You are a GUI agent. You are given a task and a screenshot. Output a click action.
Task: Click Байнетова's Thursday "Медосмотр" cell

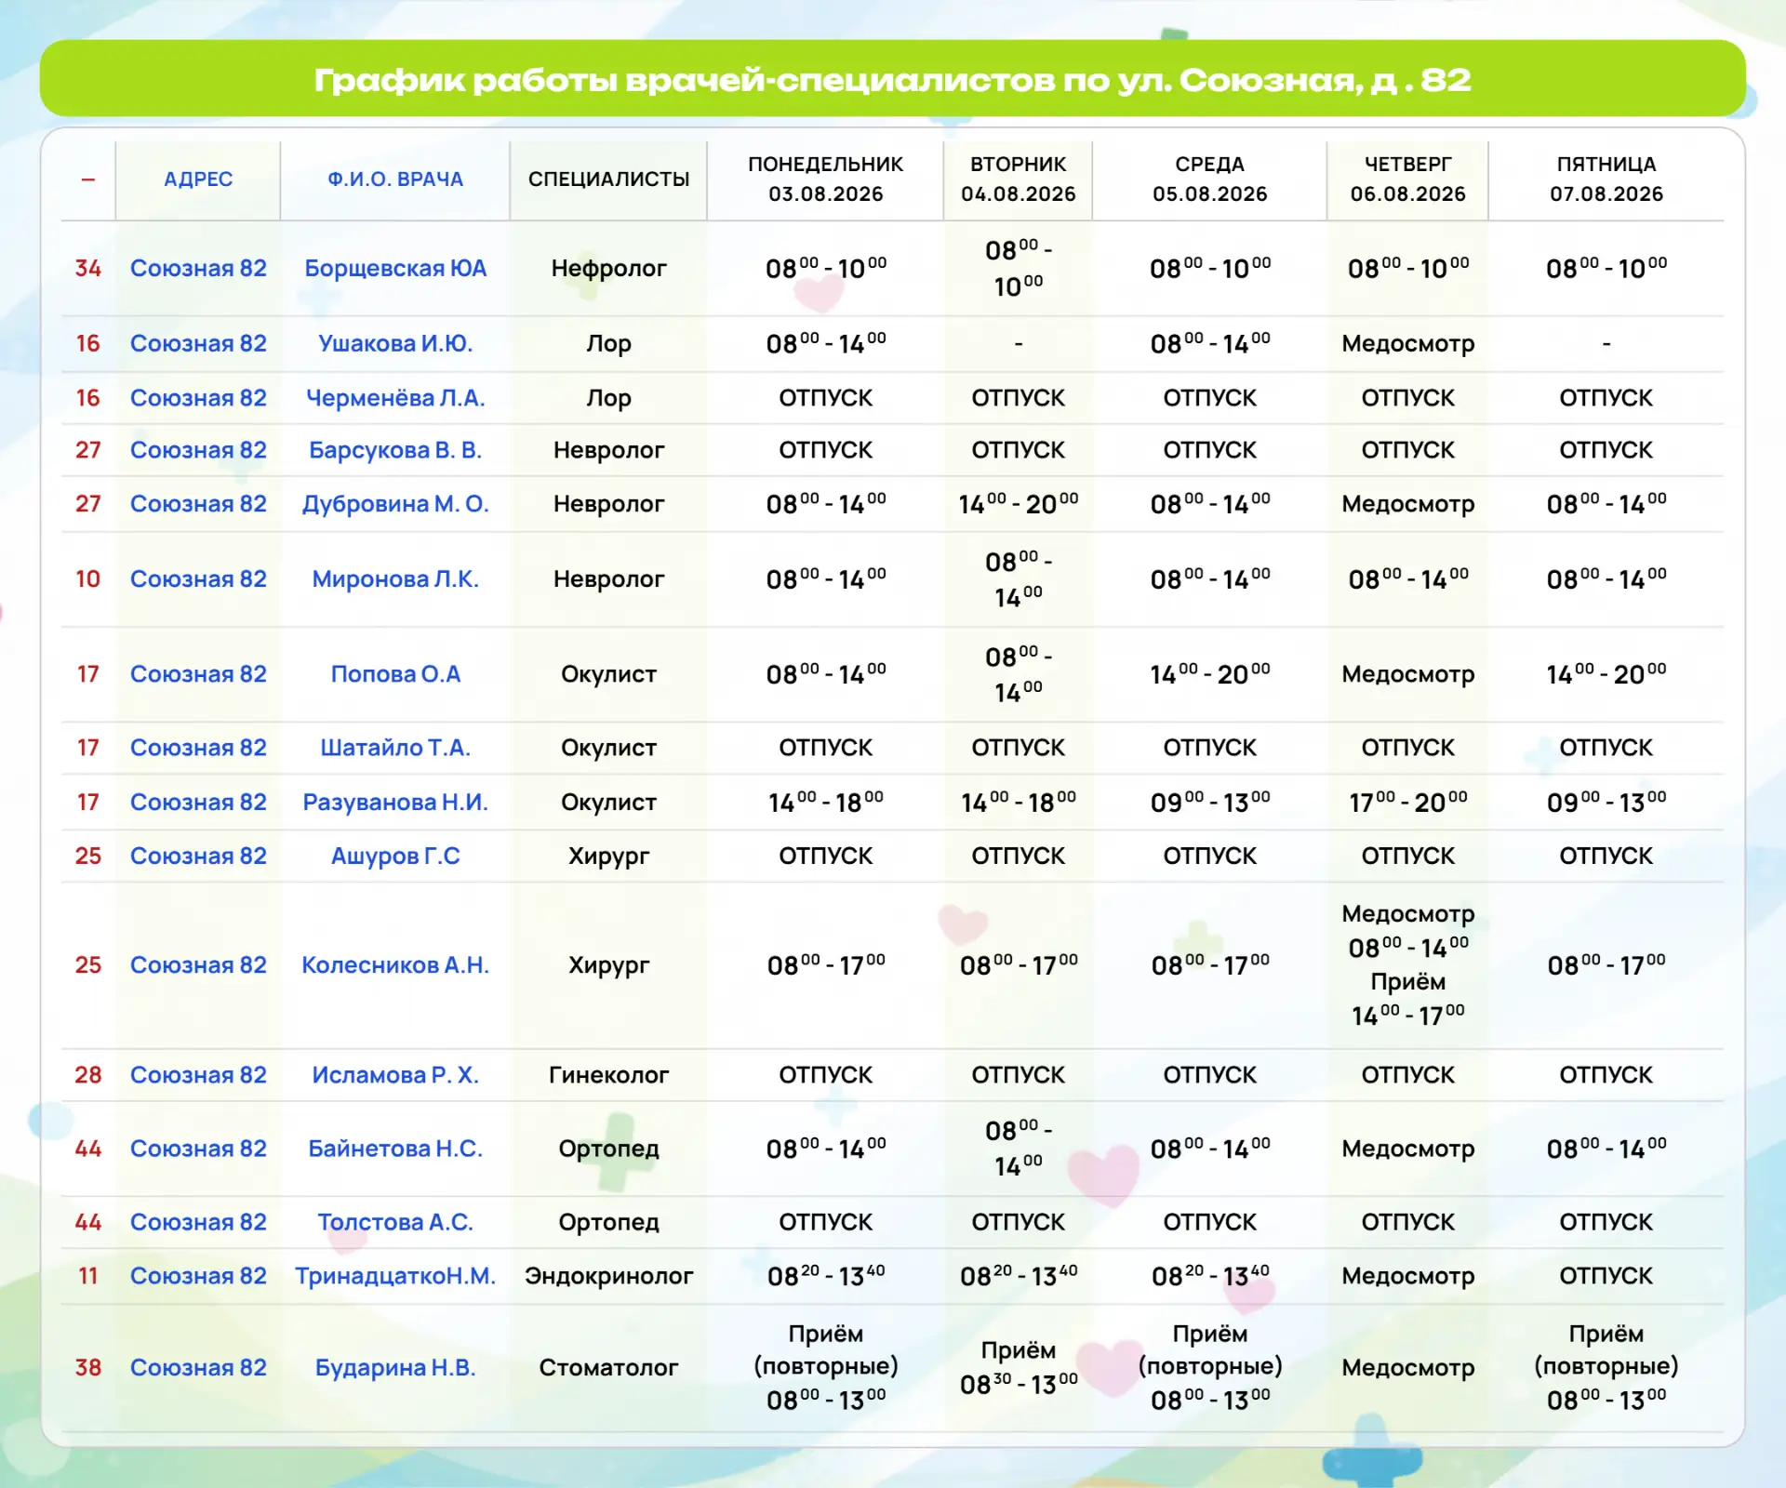[x=1408, y=1149]
